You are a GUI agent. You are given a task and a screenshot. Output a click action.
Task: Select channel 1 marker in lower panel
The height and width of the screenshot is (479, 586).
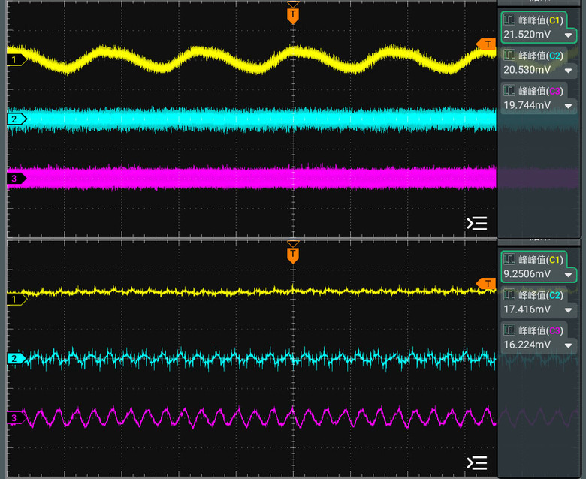click(17, 299)
